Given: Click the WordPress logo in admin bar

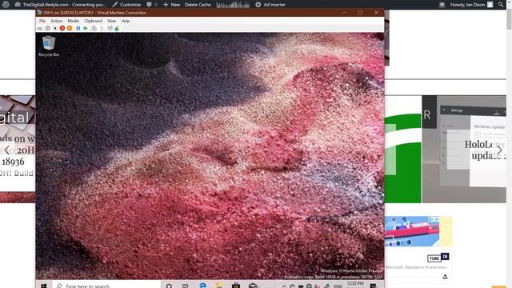Looking at the screenshot, I should pyautogui.click(x=6, y=5).
